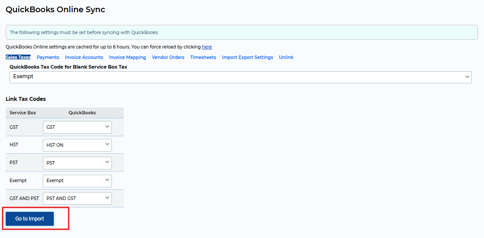Select the Vendor Orders tab

pos(168,57)
